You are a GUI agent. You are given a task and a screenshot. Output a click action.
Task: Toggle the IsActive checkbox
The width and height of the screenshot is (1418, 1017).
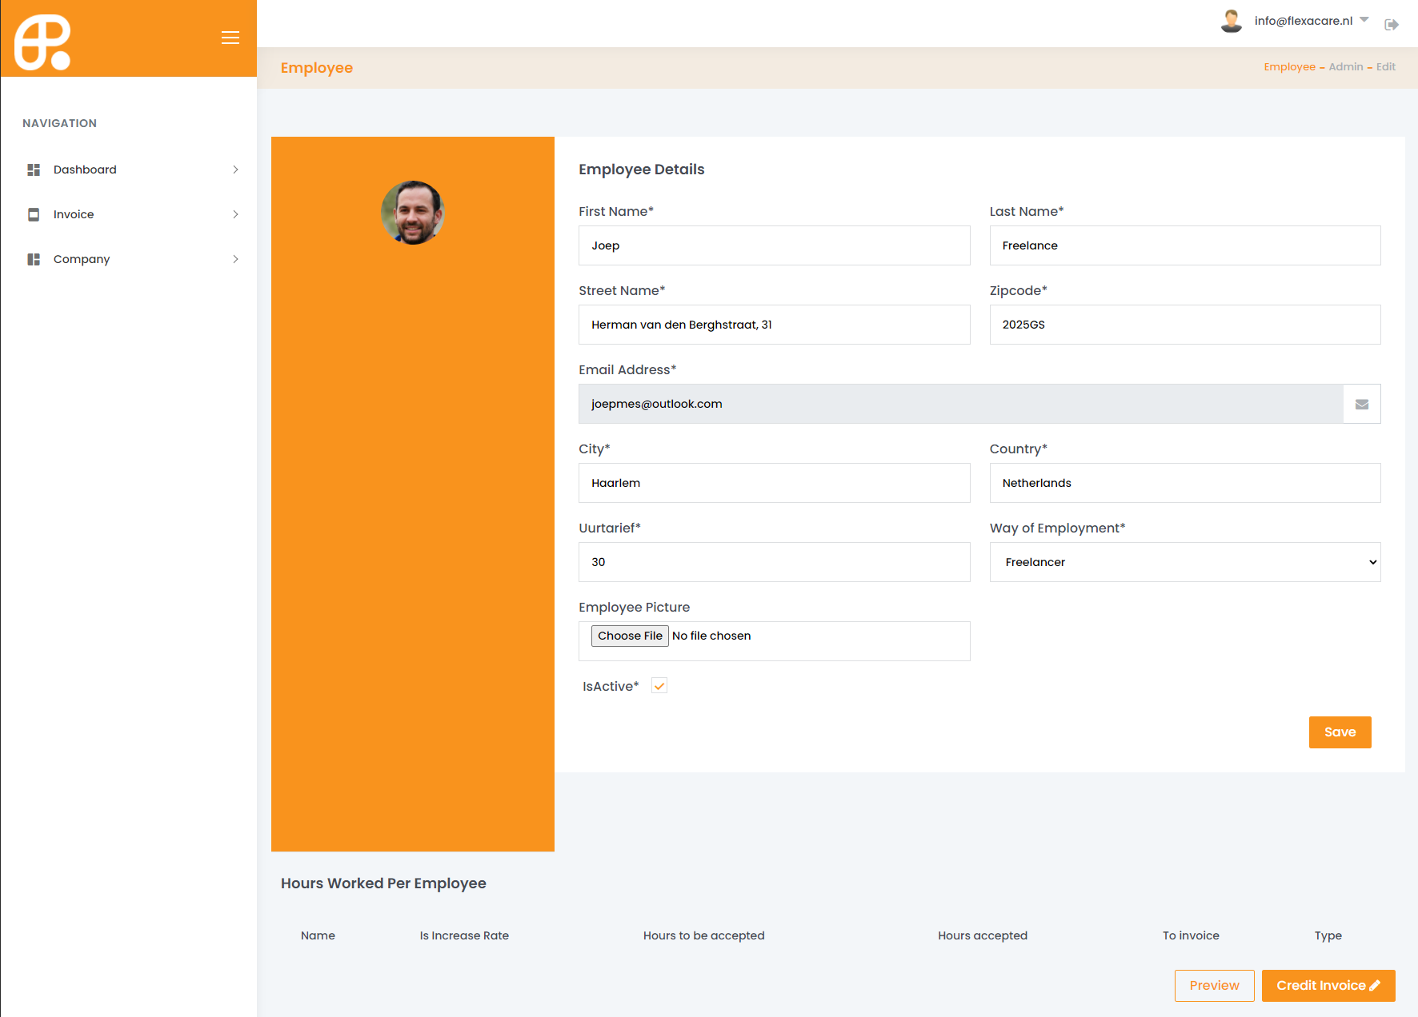[659, 686]
